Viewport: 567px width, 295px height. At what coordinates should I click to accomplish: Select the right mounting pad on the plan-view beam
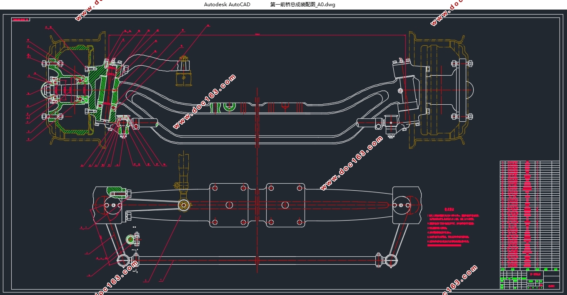click(285, 205)
